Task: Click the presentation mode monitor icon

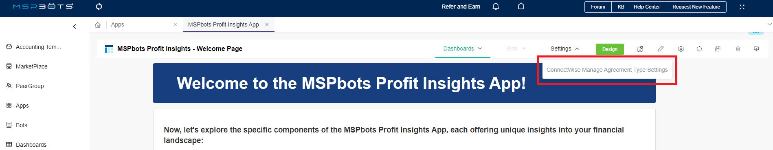Action: tap(756, 49)
